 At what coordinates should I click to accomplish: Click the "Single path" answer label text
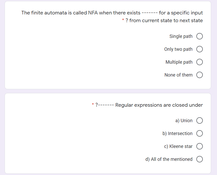coord(181,36)
